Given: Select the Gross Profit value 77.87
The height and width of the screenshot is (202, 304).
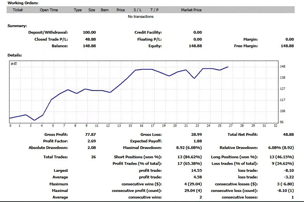Looking at the screenshot, I should (x=91, y=135).
